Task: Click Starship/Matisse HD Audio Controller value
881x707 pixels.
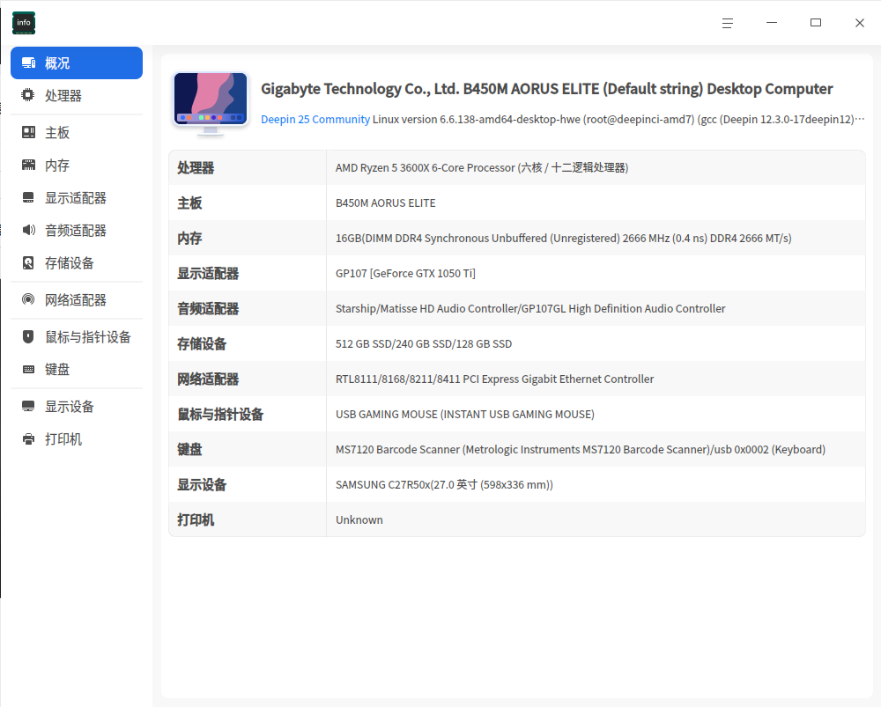Action: pos(530,309)
